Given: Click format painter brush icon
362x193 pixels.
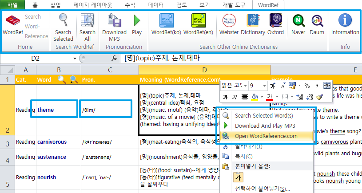Looking at the screenshot, I should (319, 97).
